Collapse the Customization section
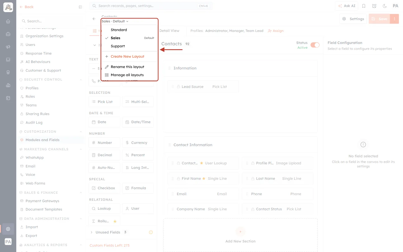Image resolution: width=403 pixels, height=252 pixels. coord(81,132)
